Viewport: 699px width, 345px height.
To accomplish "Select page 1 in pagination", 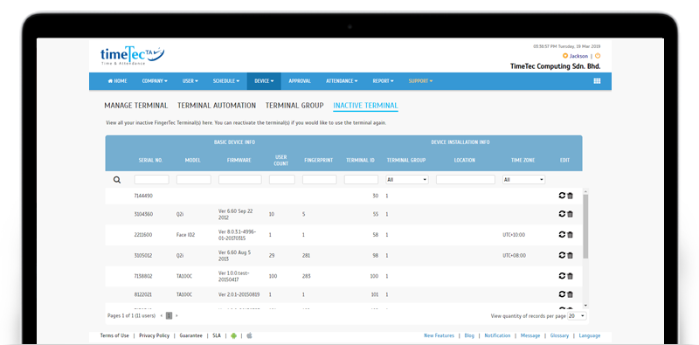I will click(169, 315).
